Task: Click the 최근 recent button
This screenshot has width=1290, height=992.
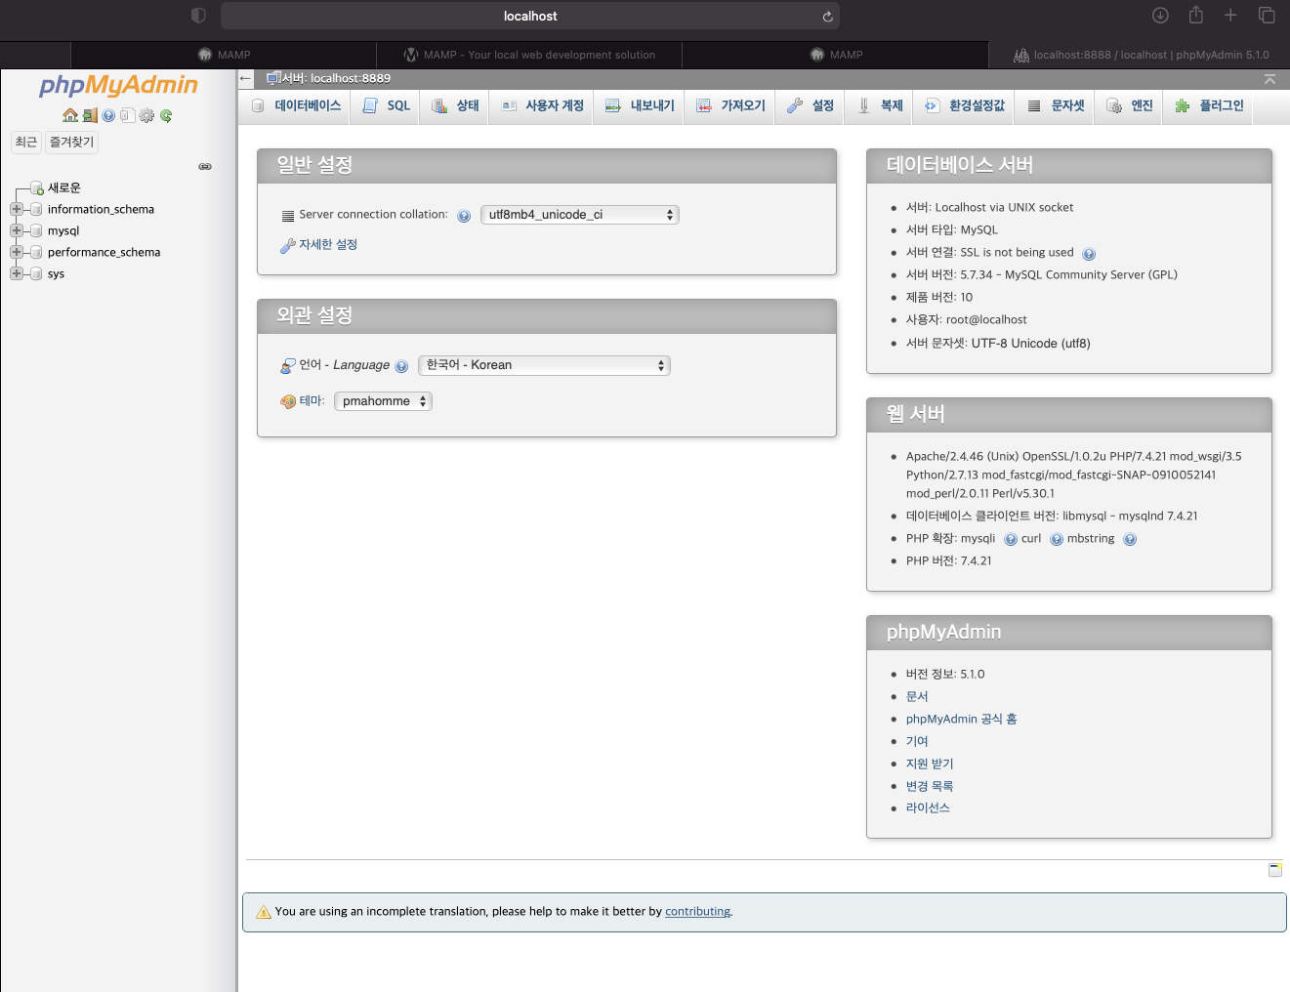Action: point(26,142)
